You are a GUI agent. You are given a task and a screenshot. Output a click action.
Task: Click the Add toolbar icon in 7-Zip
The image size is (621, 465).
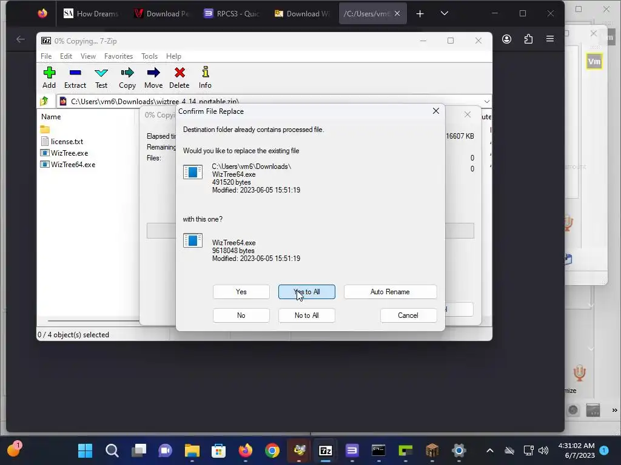[x=49, y=77]
